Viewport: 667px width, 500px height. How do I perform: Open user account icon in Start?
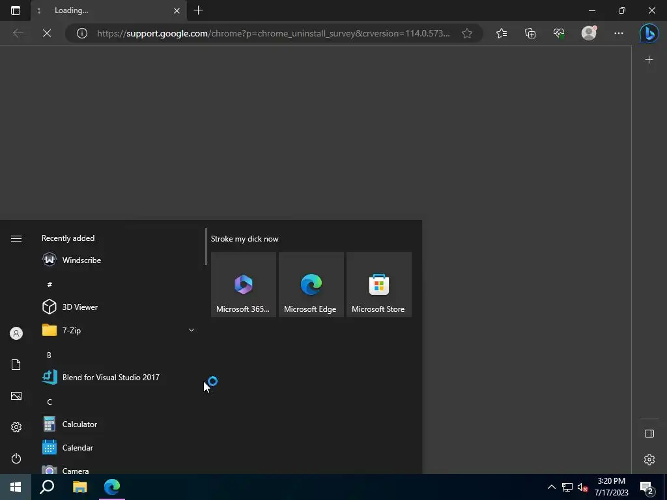tap(16, 333)
